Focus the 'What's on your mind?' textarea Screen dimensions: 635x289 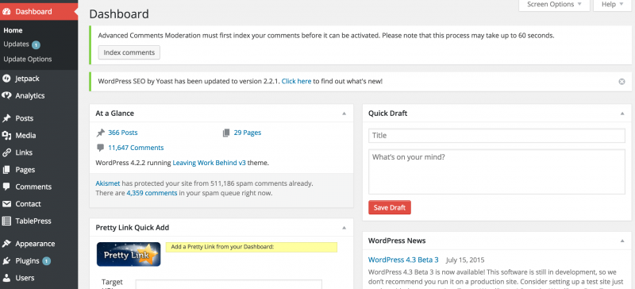click(x=497, y=171)
